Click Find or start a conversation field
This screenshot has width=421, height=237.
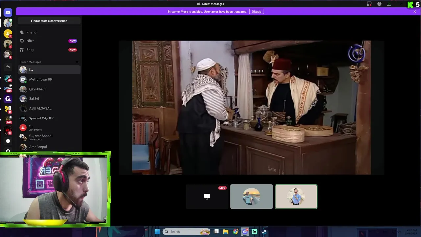click(x=49, y=21)
